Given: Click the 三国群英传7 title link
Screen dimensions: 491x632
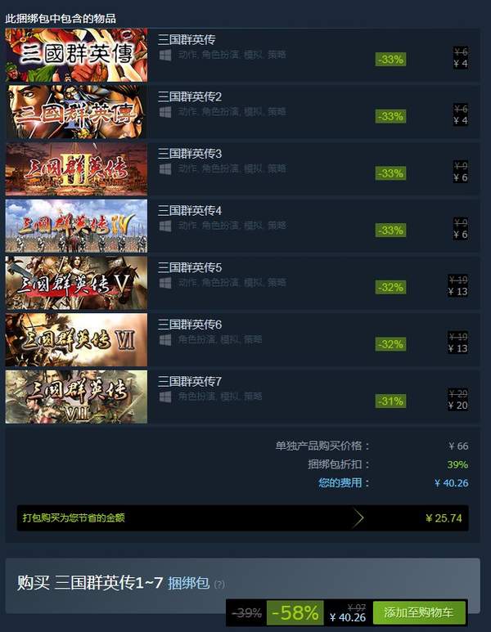Looking at the screenshot, I should point(190,381).
